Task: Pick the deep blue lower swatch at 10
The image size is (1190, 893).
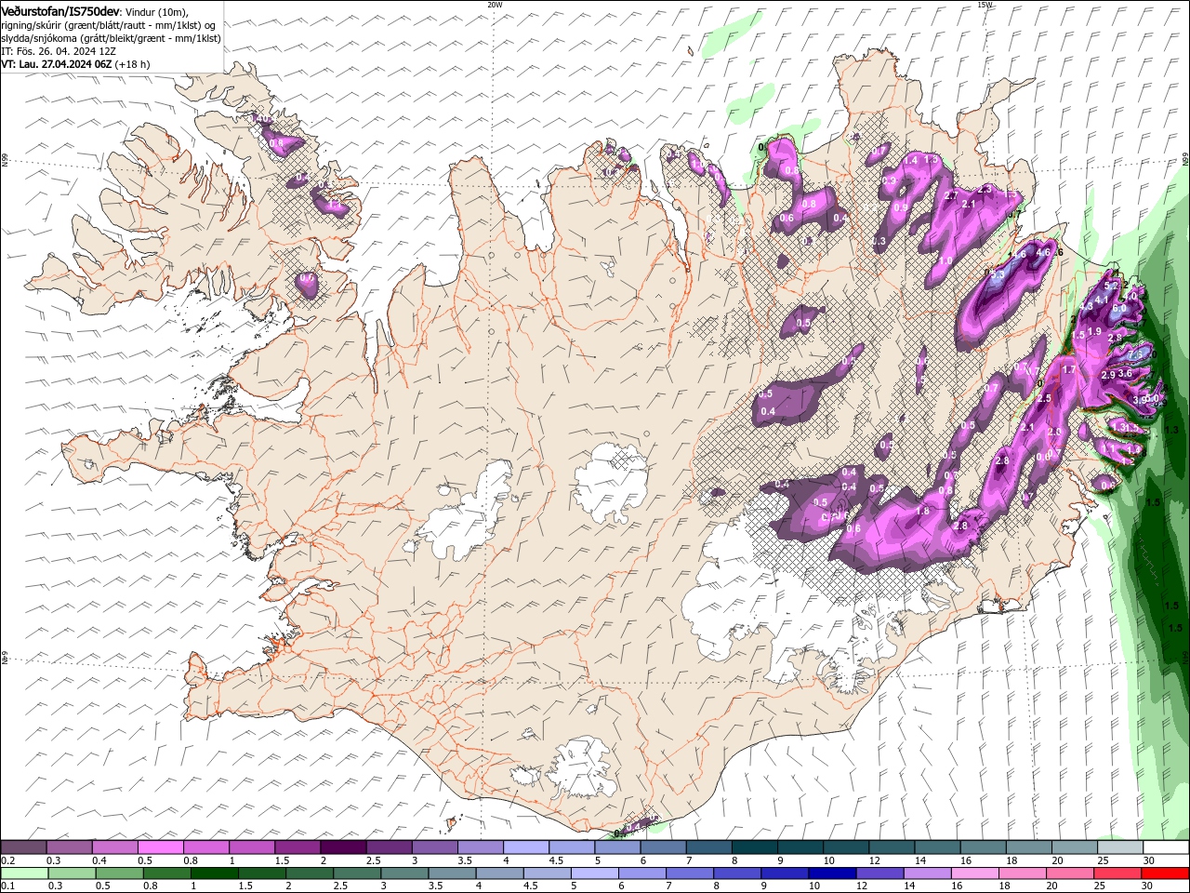Action: tap(832, 873)
